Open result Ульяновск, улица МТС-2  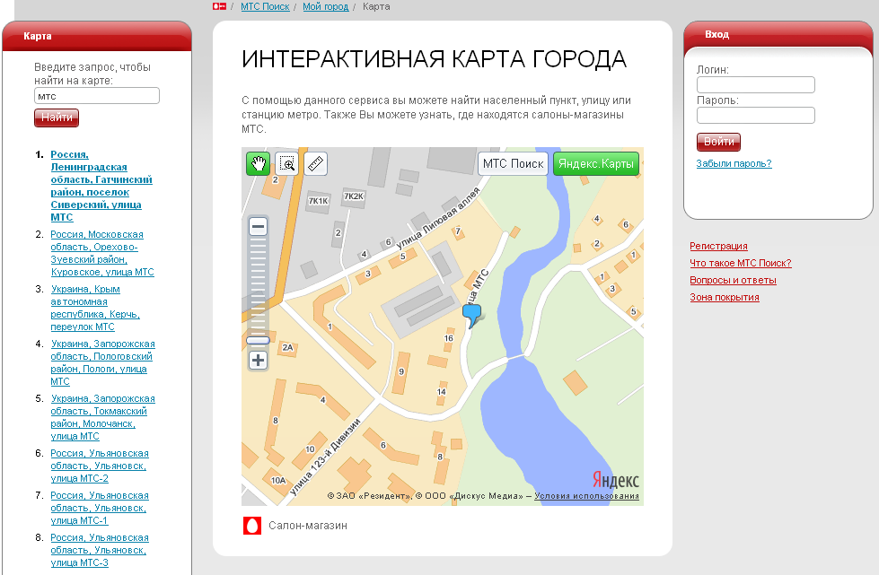(x=100, y=466)
